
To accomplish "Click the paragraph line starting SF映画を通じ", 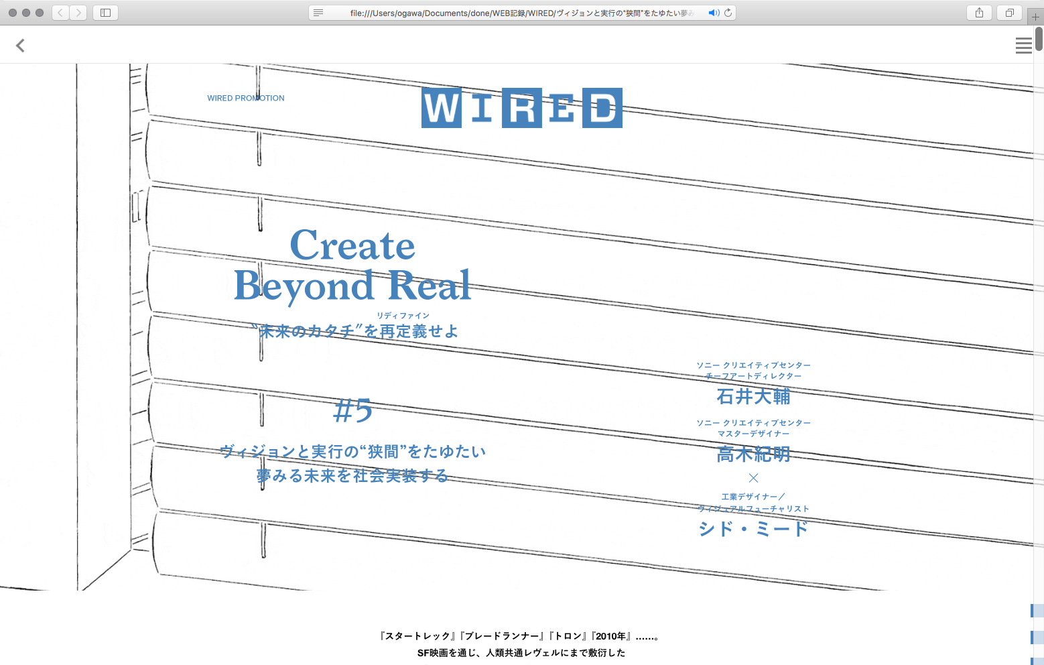I will [521, 653].
